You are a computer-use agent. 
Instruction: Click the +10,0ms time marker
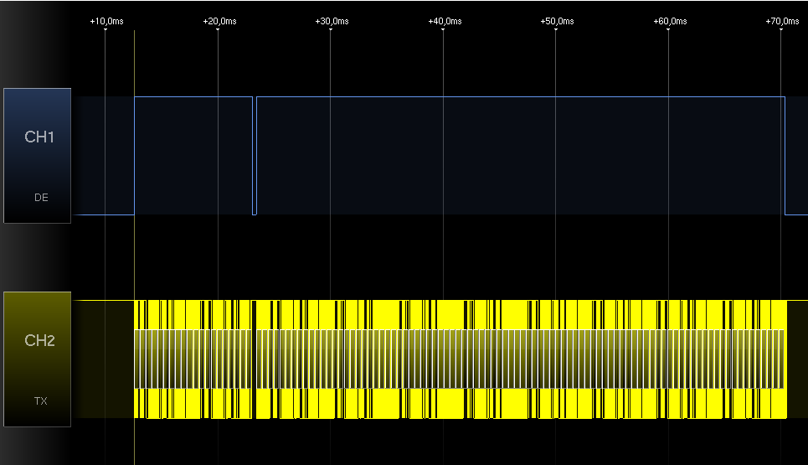click(106, 21)
